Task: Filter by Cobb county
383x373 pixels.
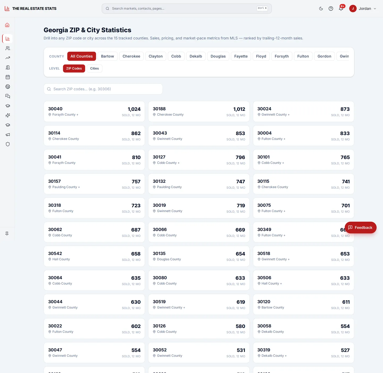Action: [x=176, y=56]
